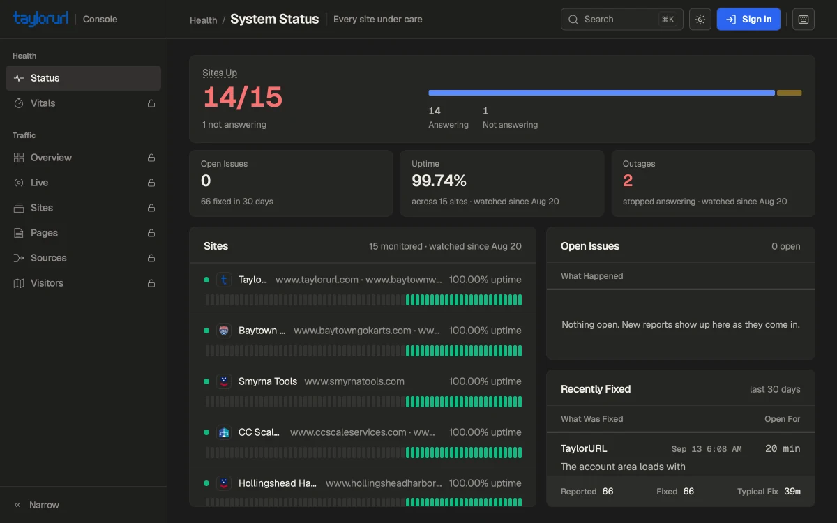The image size is (837, 523).
Task: Open the Status page in sidebar
Action: click(x=83, y=78)
